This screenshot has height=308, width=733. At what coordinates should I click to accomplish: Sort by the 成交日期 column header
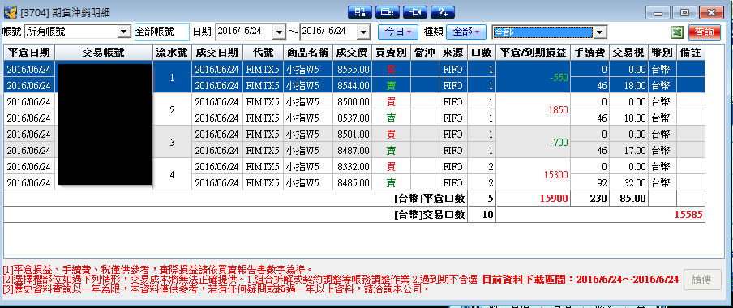click(217, 53)
